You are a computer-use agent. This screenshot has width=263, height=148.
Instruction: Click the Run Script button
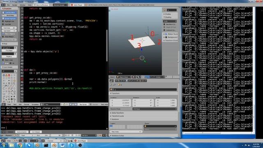pos(83,104)
